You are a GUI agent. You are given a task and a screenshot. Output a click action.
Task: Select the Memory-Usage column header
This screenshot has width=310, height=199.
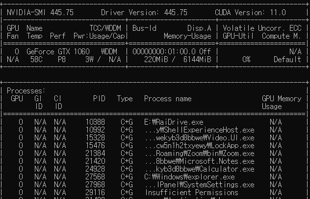[187, 36]
